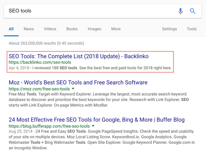Click the magnifying glass search icon
The height and width of the screenshot is (155, 206).
[x=193, y=11]
